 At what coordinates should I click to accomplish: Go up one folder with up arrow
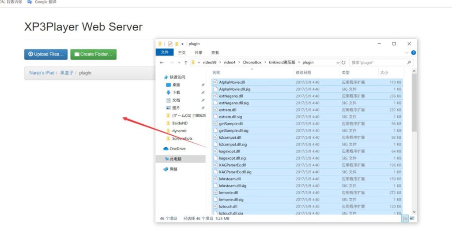point(186,63)
